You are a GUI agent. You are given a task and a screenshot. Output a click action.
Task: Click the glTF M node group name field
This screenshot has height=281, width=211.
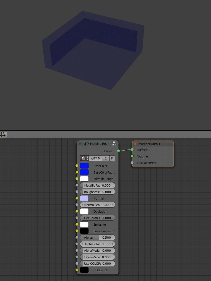pyautogui.click(x=96, y=158)
